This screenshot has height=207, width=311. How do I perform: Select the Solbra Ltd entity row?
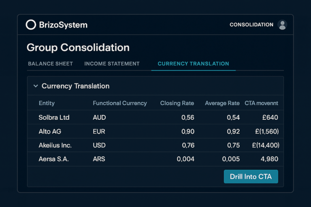tap(155, 117)
